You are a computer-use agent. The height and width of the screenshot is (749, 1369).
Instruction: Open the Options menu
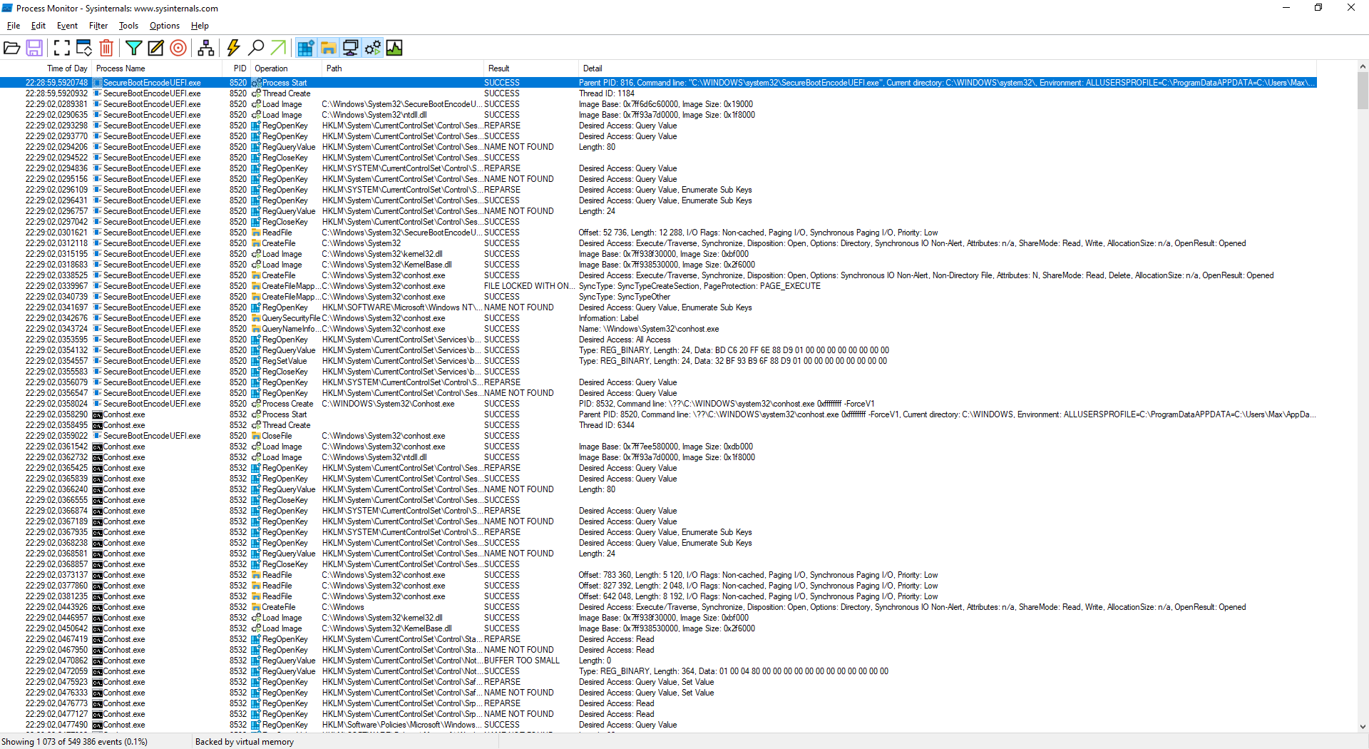point(165,26)
